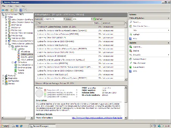Expand the Diagnostics node

(x=3, y=78)
